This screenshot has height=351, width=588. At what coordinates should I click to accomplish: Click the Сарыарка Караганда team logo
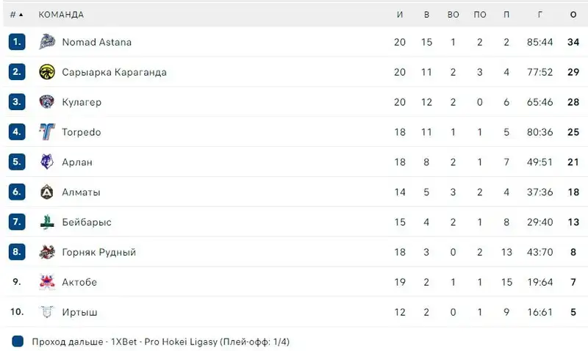coord(47,72)
